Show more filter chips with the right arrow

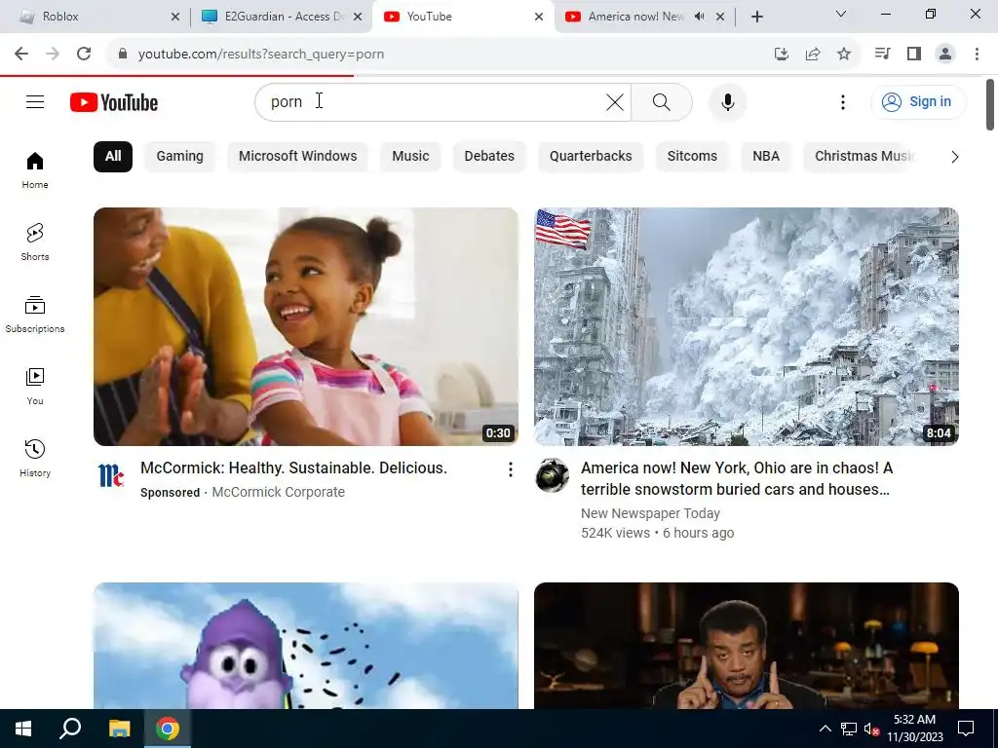tap(954, 157)
